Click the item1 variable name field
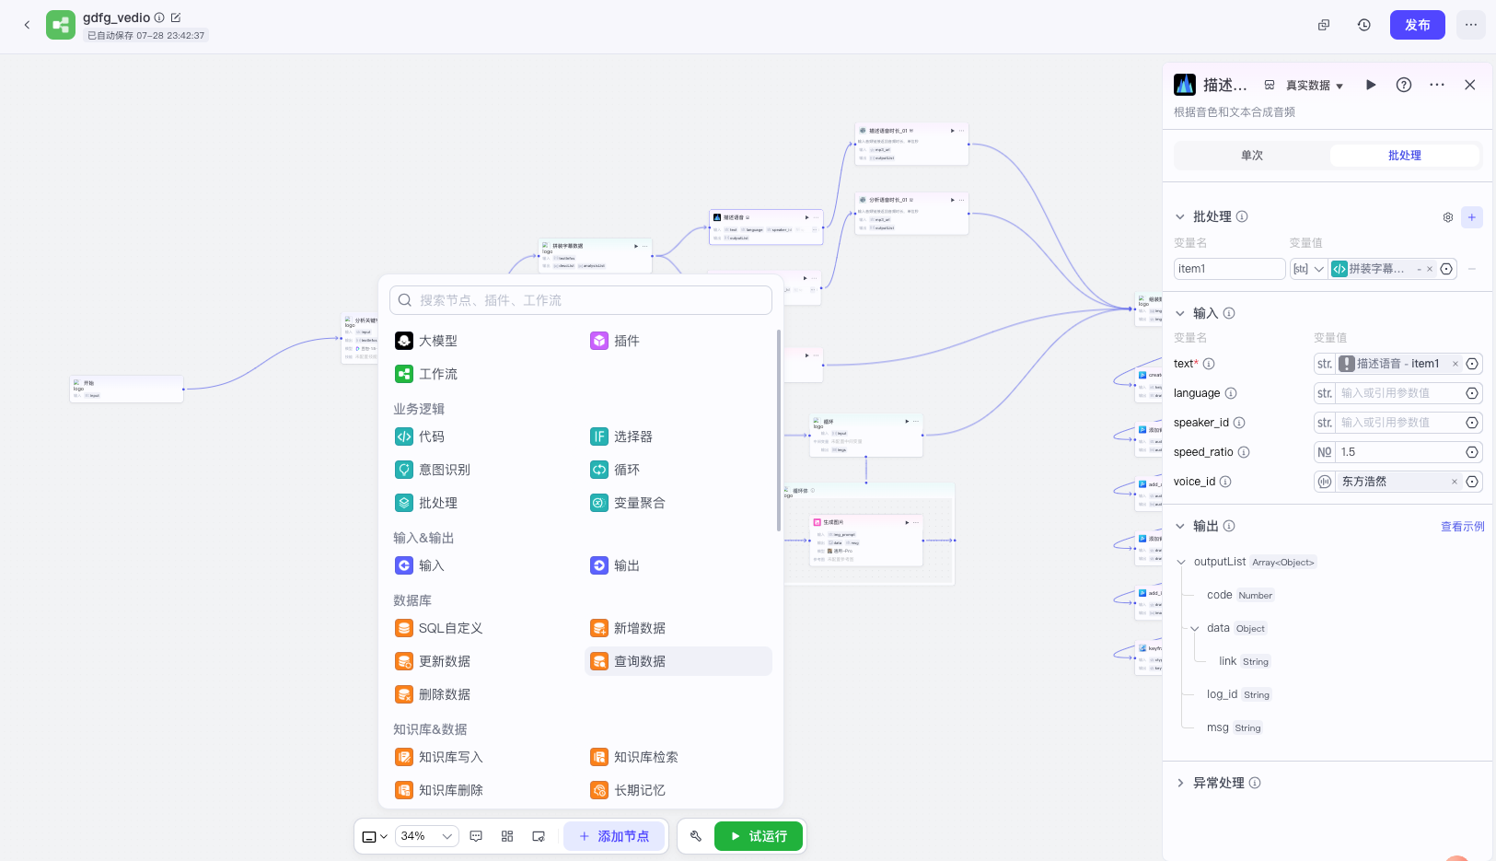This screenshot has width=1496, height=861. coord(1230,269)
